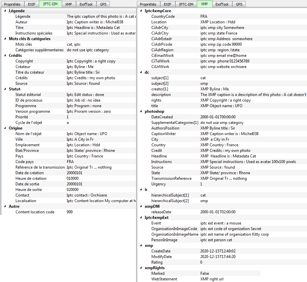Select the hierarchicalSubject[1] row label
Image resolution: width=307 pixels, height=282 pixels.
(170, 195)
